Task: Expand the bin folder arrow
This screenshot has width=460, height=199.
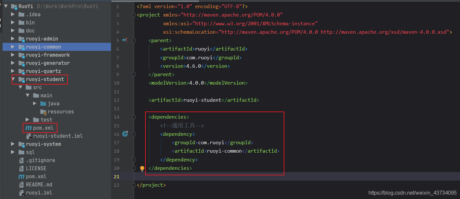Action: point(13,22)
